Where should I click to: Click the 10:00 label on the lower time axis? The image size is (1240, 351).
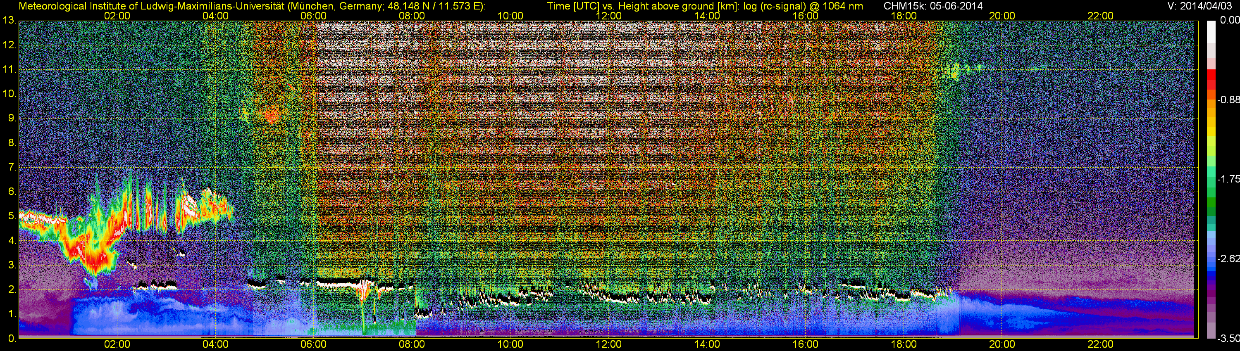510,344
